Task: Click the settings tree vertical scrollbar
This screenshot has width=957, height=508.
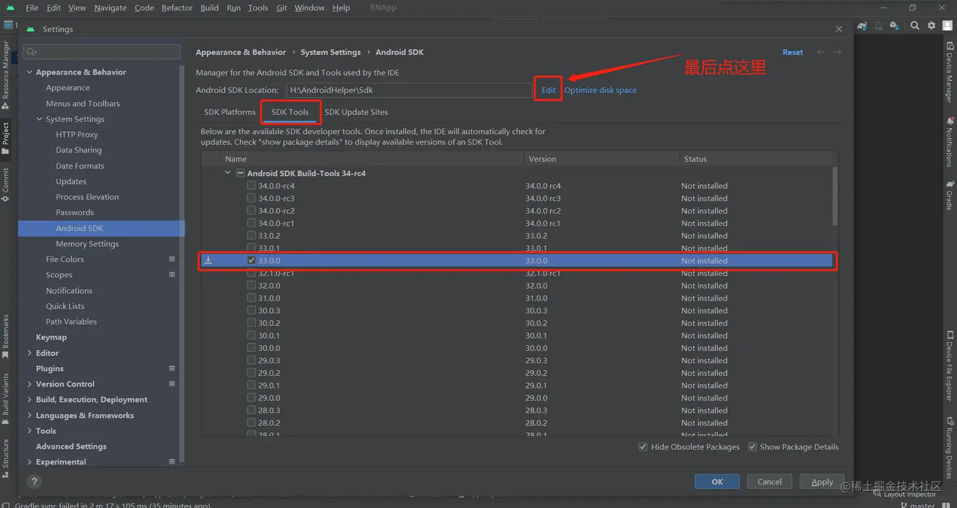Action: click(182, 264)
